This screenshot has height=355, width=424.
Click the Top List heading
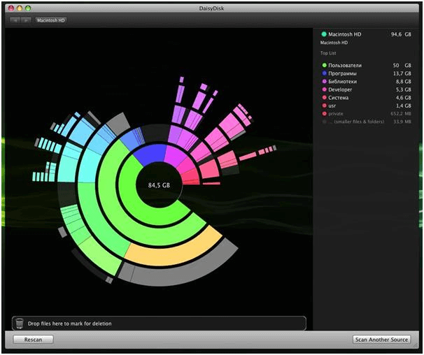click(x=328, y=53)
